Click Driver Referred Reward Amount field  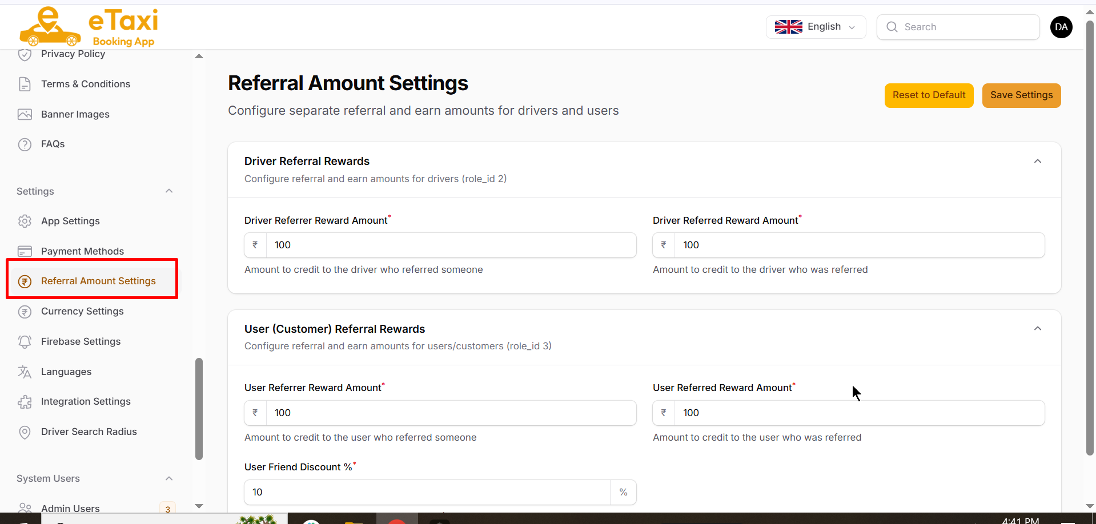[860, 245]
